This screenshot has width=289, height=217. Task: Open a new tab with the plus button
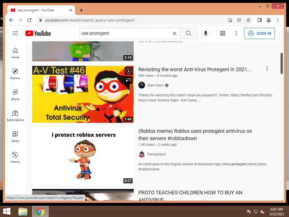coord(81,10)
